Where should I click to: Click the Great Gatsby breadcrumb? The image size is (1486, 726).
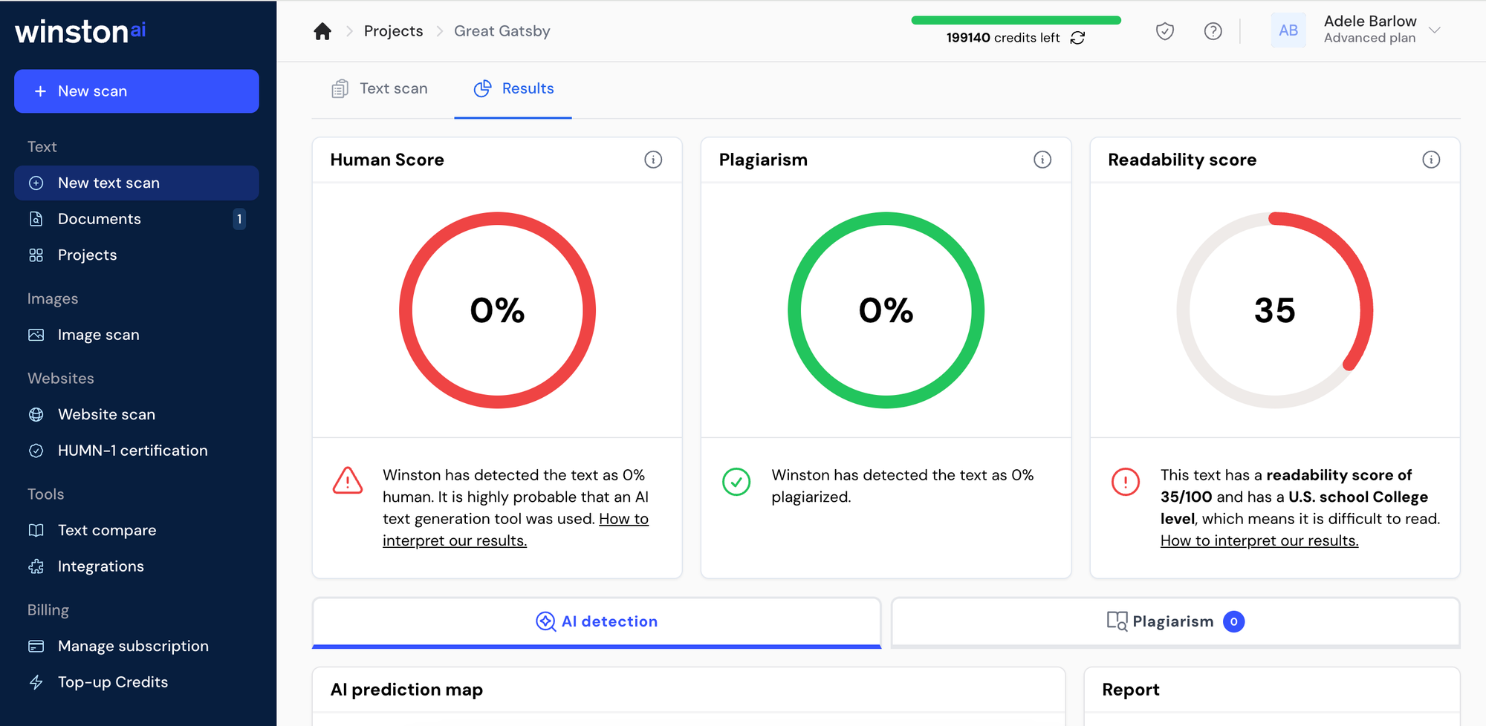(x=502, y=31)
